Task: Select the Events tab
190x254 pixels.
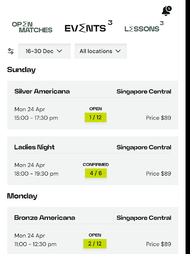Action: tap(85, 28)
